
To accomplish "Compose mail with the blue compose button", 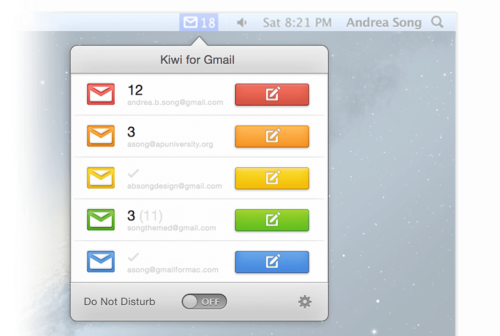I will pos(272,262).
